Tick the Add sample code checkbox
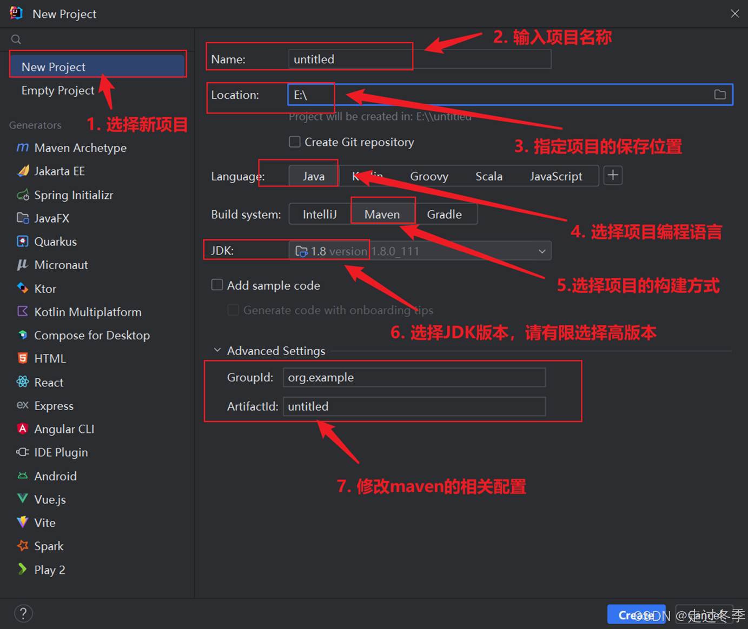This screenshot has width=748, height=629. (x=217, y=285)
